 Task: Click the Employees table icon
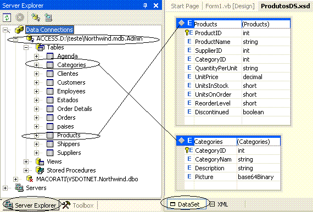click(x=50, y=91)
